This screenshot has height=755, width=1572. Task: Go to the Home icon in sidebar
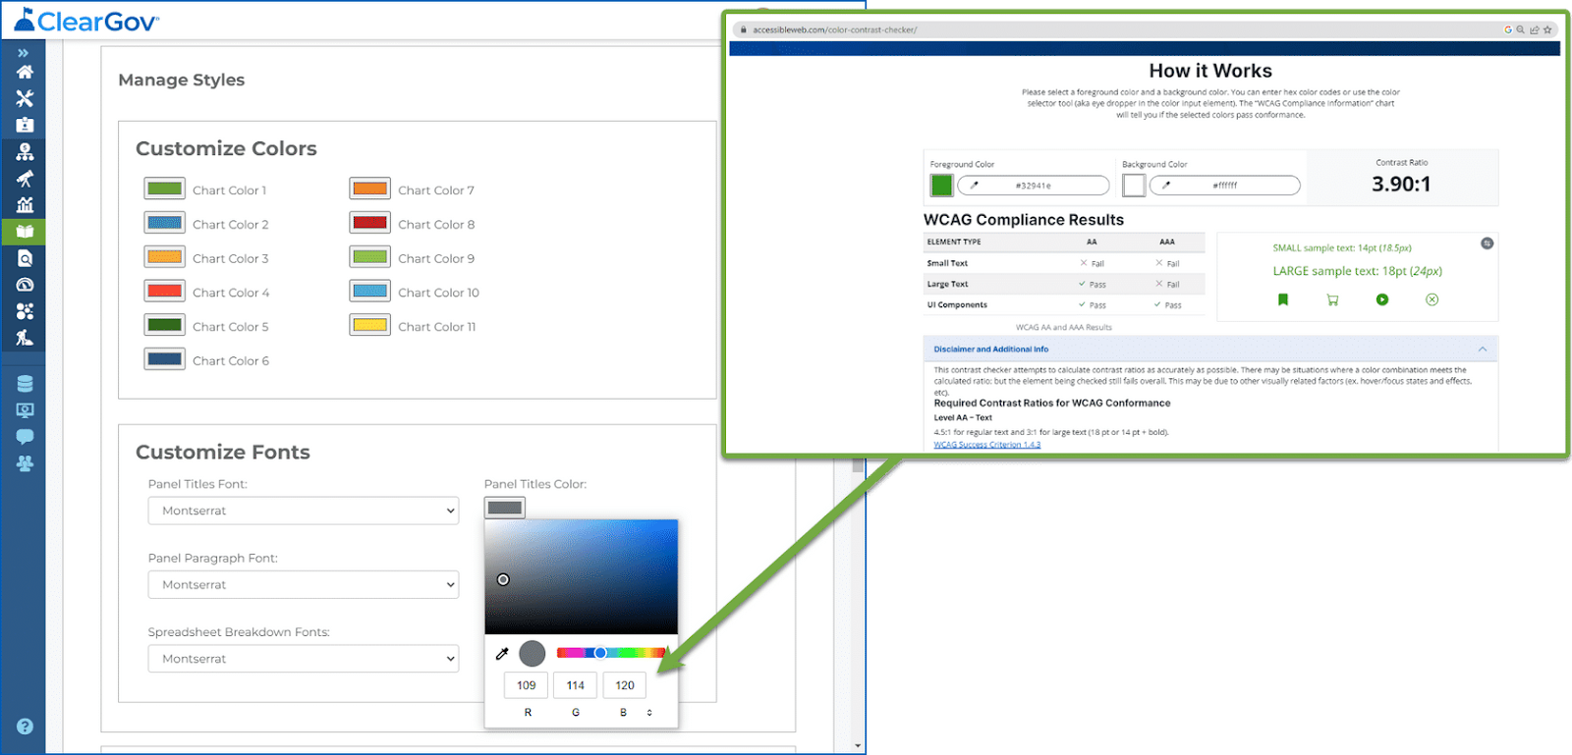[x=25, y=72]
